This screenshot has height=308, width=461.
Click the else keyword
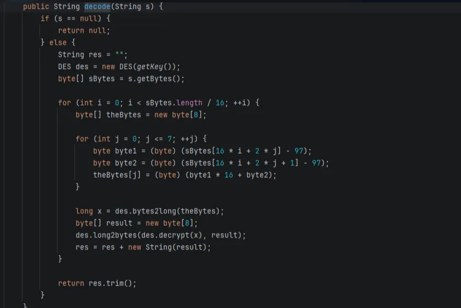point(58,43)
